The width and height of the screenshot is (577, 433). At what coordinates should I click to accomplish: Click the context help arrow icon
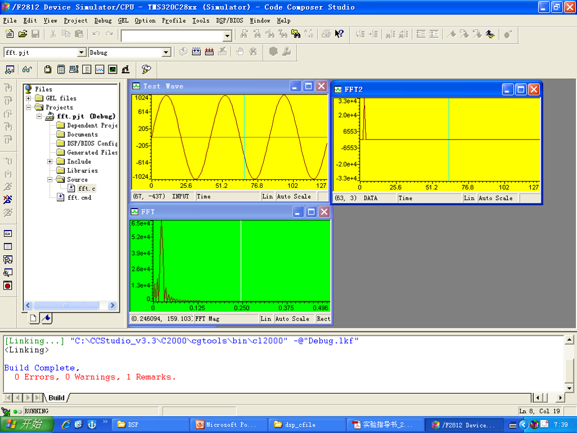coord(339,34)
